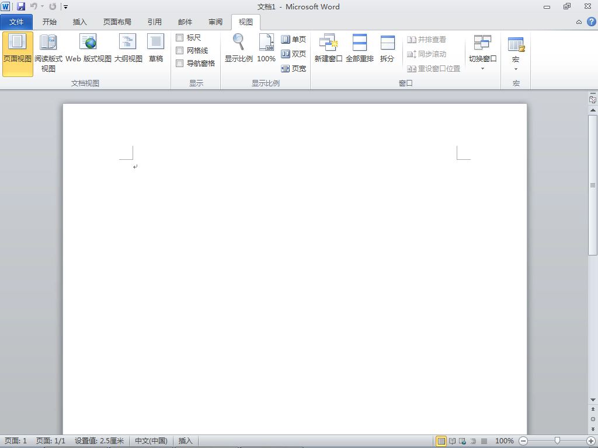Click 页面: 1/1 page count in status bar

51,441
